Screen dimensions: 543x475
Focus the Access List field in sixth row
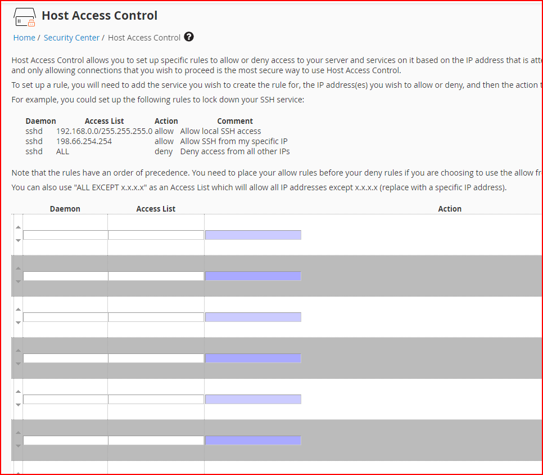(156, 441)
